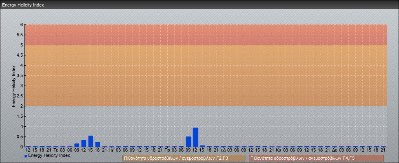The height and width of the screenshot is (163, 399).
Task: Click the Πέ day label on x-axis
Action: coord(111,150)
